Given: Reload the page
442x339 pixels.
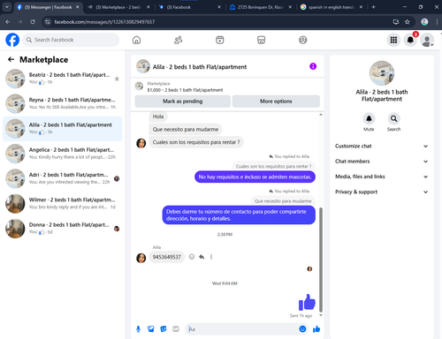Looking at the screenshot, I should pos(33,22).
